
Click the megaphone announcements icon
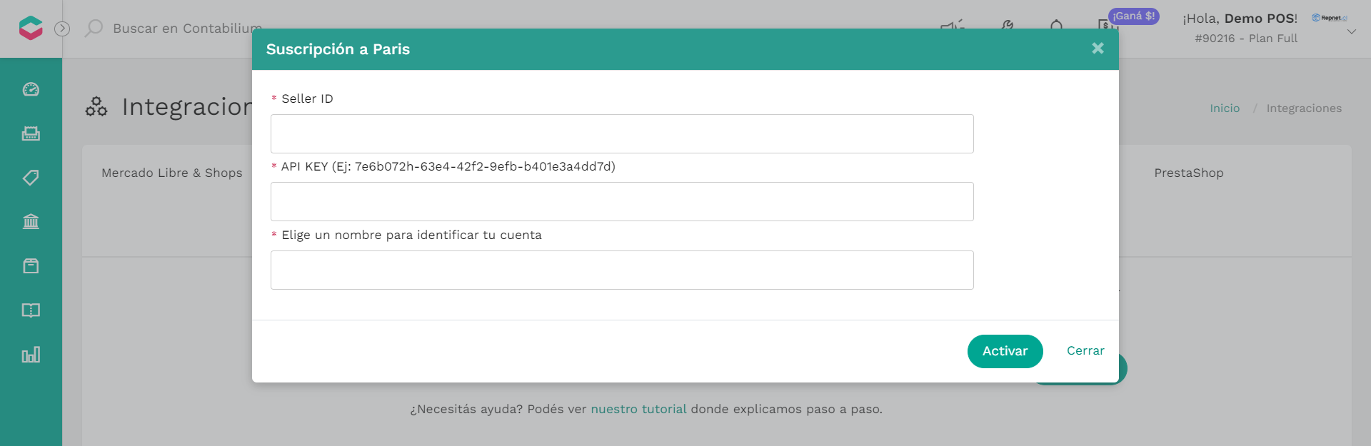tap(953, 26)
